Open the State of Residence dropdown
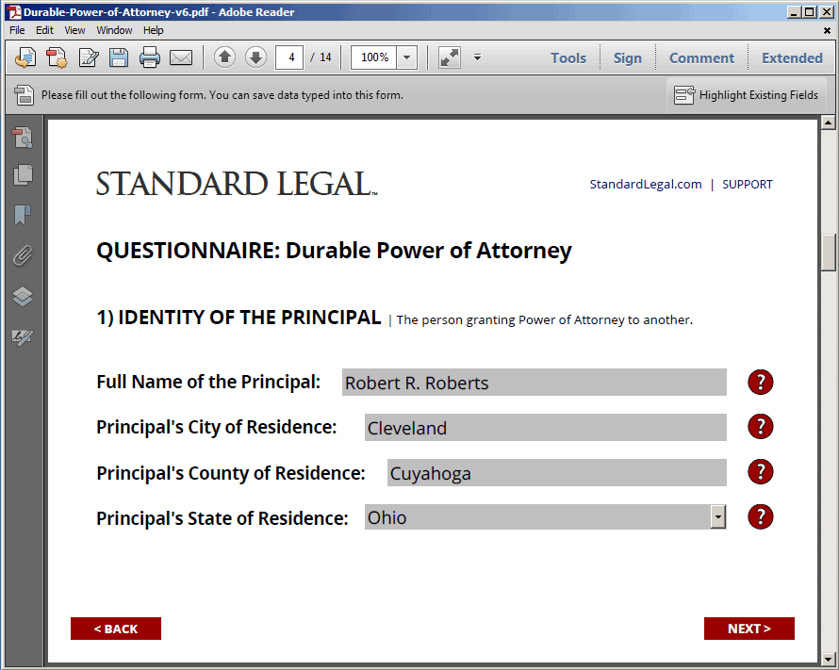The height and width of the screenshot is (670, 839). (718, 517)
